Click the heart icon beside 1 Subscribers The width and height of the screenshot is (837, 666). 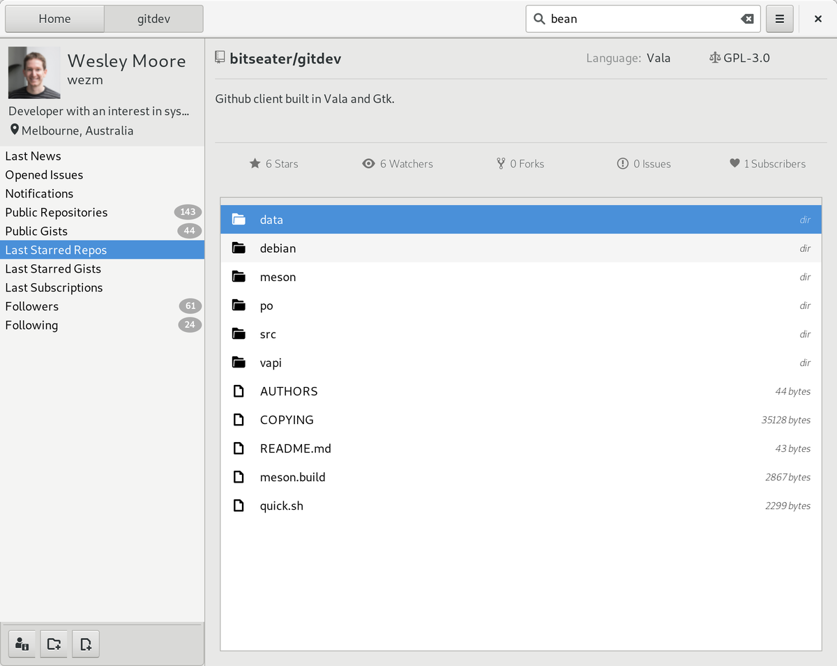(734, 163)
